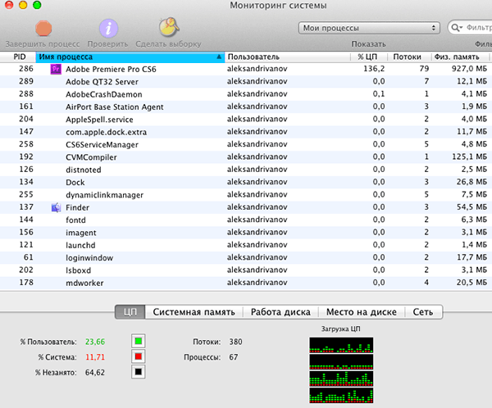Select the CS6ServiceManager process
The width and height of the screenshot is (492, 408).
[x=102, y=144]
